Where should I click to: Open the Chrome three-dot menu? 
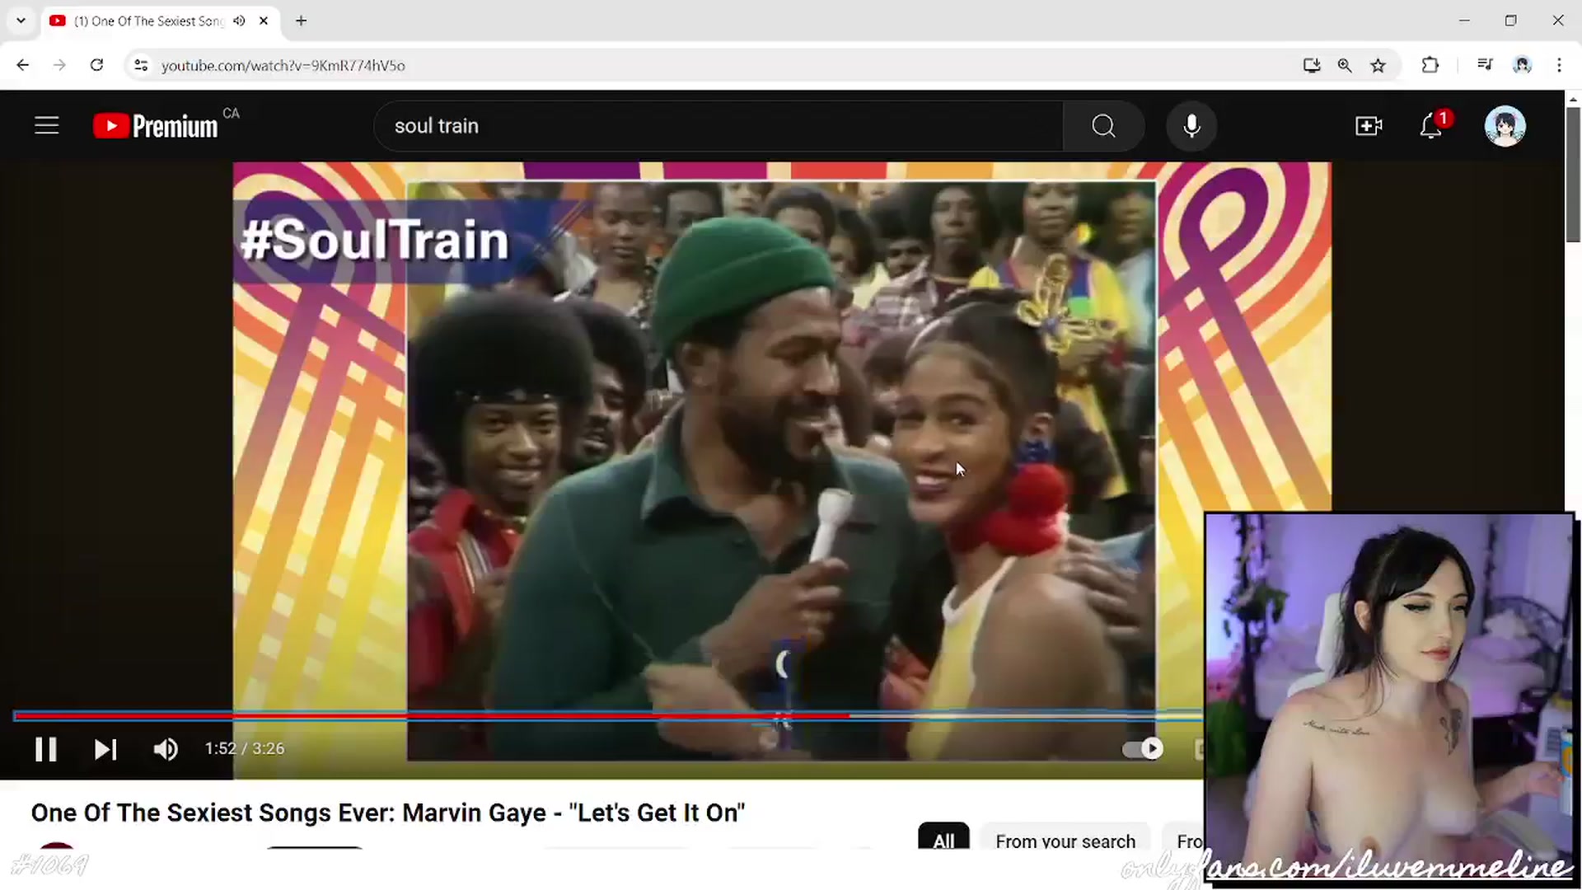tap(1559, 65)
